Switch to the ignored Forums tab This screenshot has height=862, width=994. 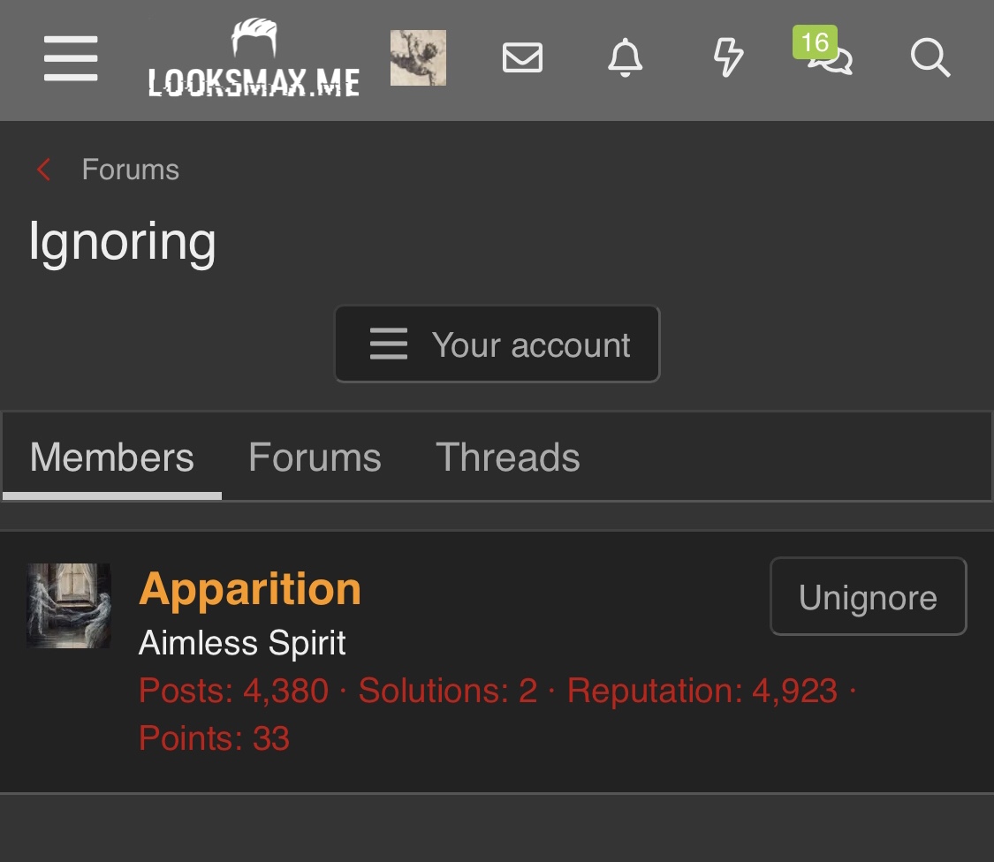coord(315,457)
